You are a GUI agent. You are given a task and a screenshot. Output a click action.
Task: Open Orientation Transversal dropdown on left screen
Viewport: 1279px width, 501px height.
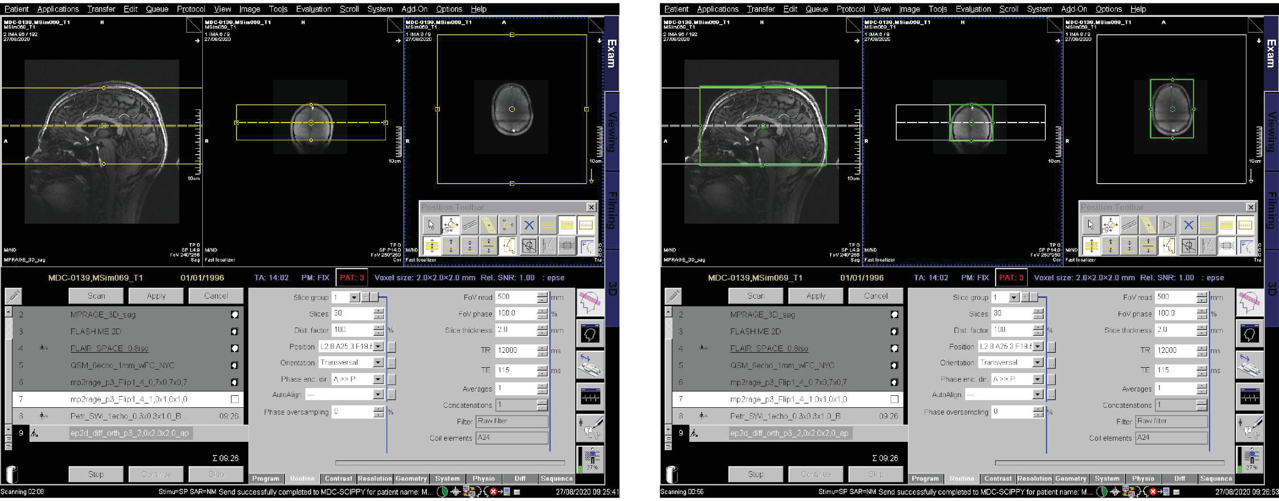click(378, 363)
